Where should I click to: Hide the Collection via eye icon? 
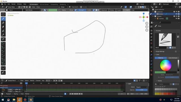pyautogui.click(x=176, y=12)
